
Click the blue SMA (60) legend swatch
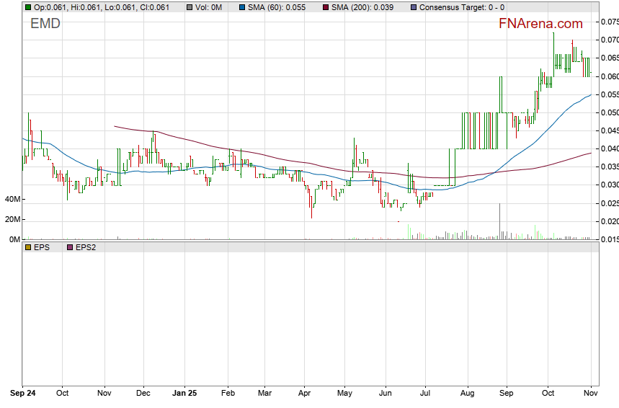pos(241,7)
